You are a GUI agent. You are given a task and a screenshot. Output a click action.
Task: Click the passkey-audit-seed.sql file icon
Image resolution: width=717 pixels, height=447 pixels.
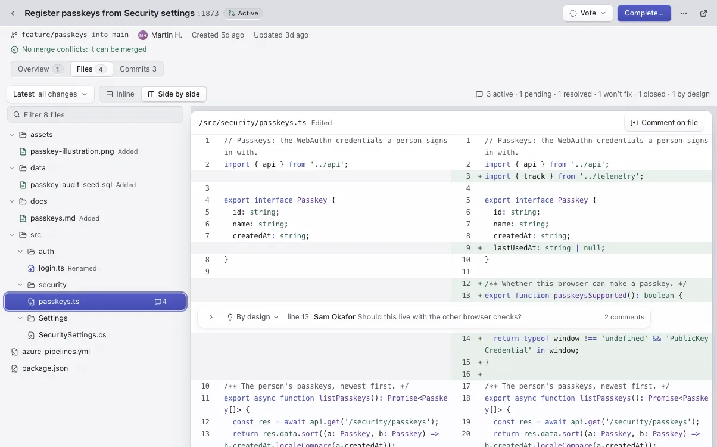(x=23, y=185)
